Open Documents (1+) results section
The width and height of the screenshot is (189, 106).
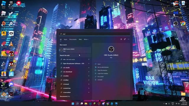click(65, 96)
